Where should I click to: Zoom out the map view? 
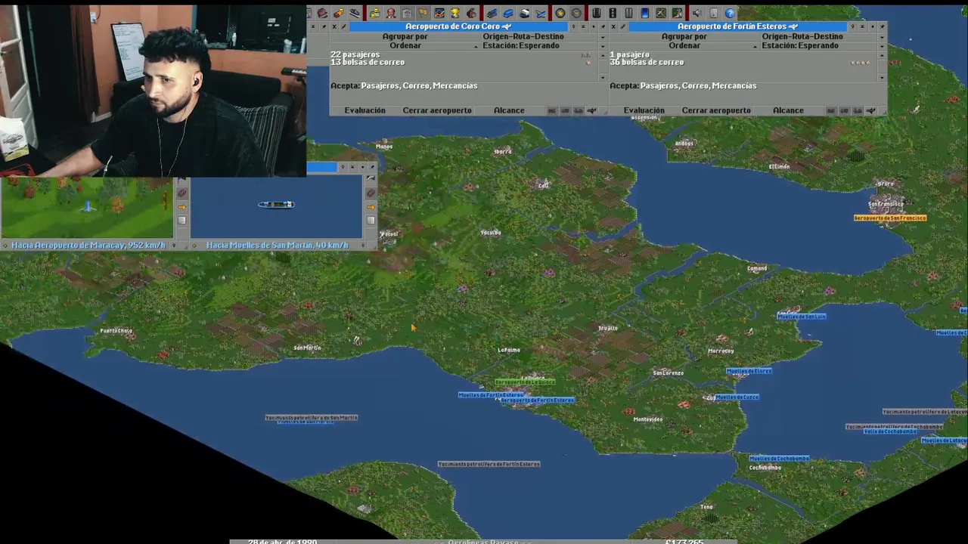point(577,13)
